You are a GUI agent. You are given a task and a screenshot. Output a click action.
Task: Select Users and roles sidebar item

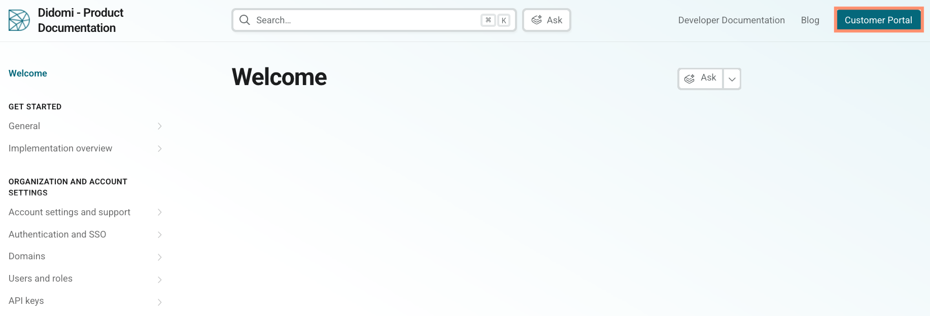(x=41, y=279)
